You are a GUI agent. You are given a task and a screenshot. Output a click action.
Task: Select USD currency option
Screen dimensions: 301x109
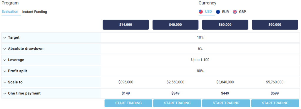[208, 12]
